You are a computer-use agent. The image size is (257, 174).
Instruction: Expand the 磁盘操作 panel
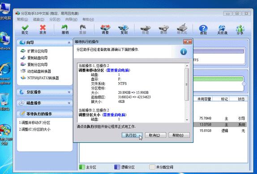[x=69, y=103]
